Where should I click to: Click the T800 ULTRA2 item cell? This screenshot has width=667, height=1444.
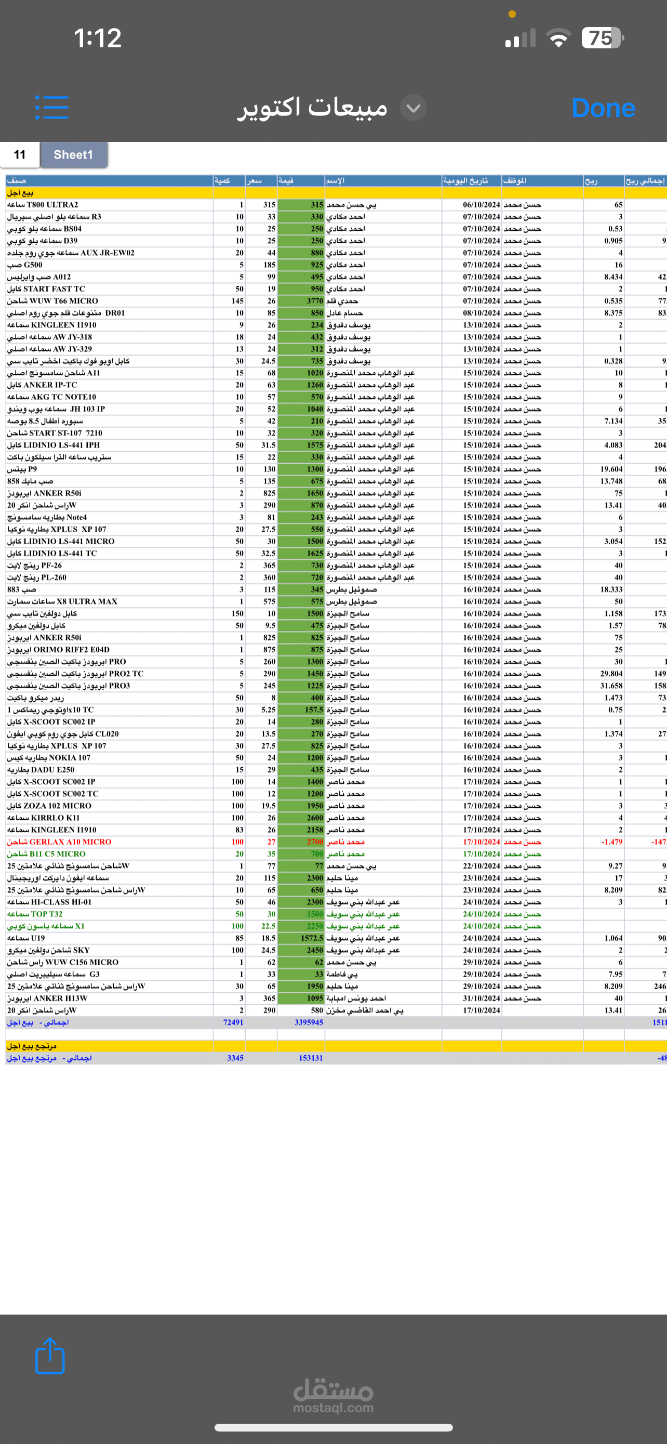109,205
